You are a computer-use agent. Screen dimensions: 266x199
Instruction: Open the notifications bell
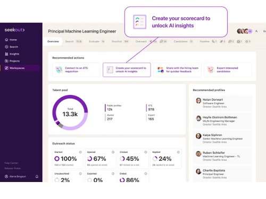pos(37,176)
